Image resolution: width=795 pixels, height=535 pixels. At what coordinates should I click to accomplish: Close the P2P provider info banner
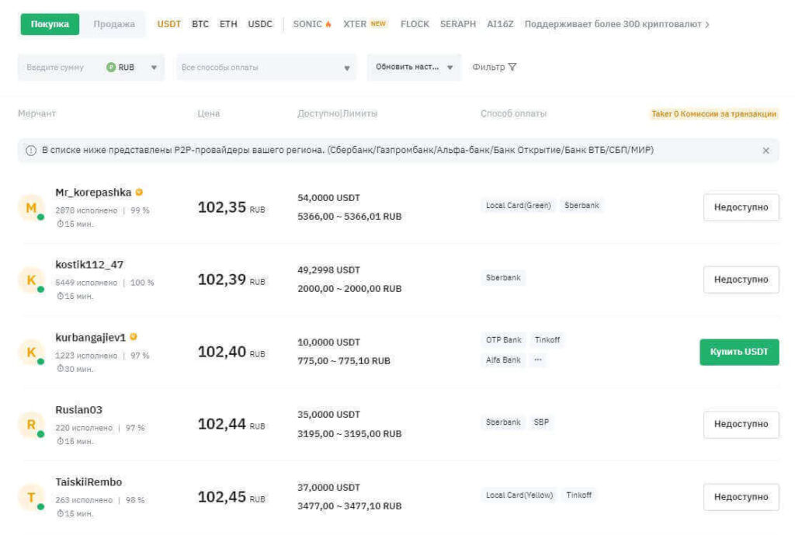[x=765, y=151]
